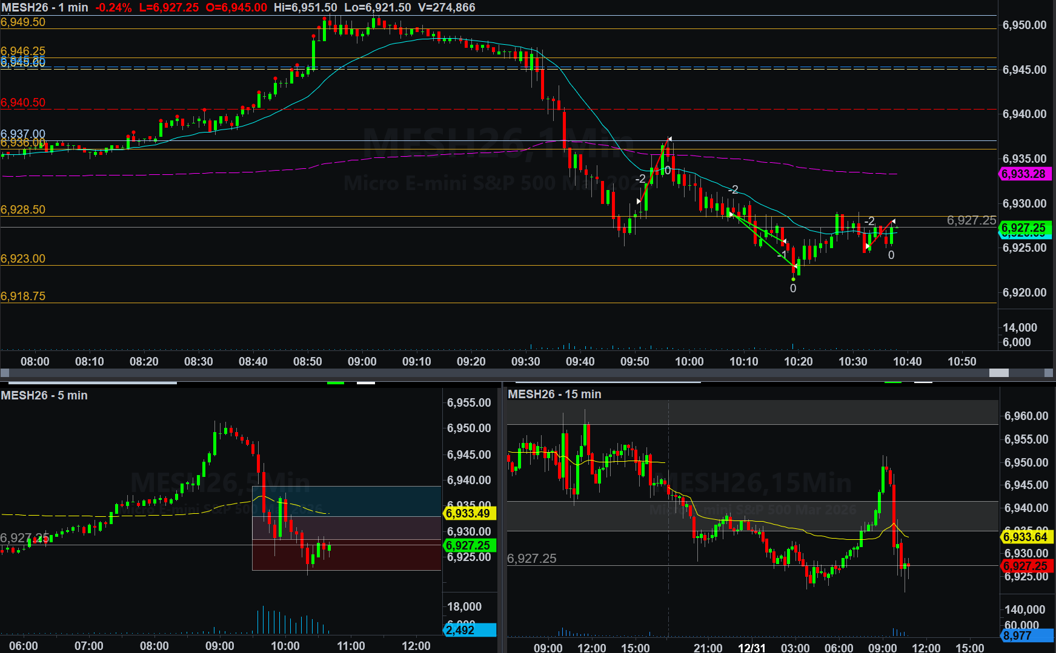Click the yellow 6,933.64 tag on 15 min chart
1056x653 pixels.
tap(1026, 537)
